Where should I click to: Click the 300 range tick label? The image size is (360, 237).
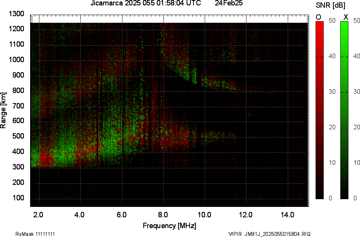[19, 167]
